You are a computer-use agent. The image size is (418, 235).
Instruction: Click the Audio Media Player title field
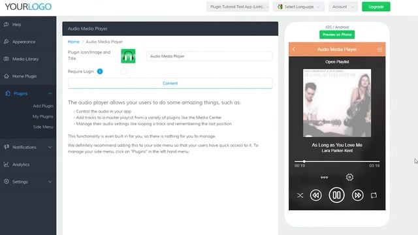click(209, 56)
